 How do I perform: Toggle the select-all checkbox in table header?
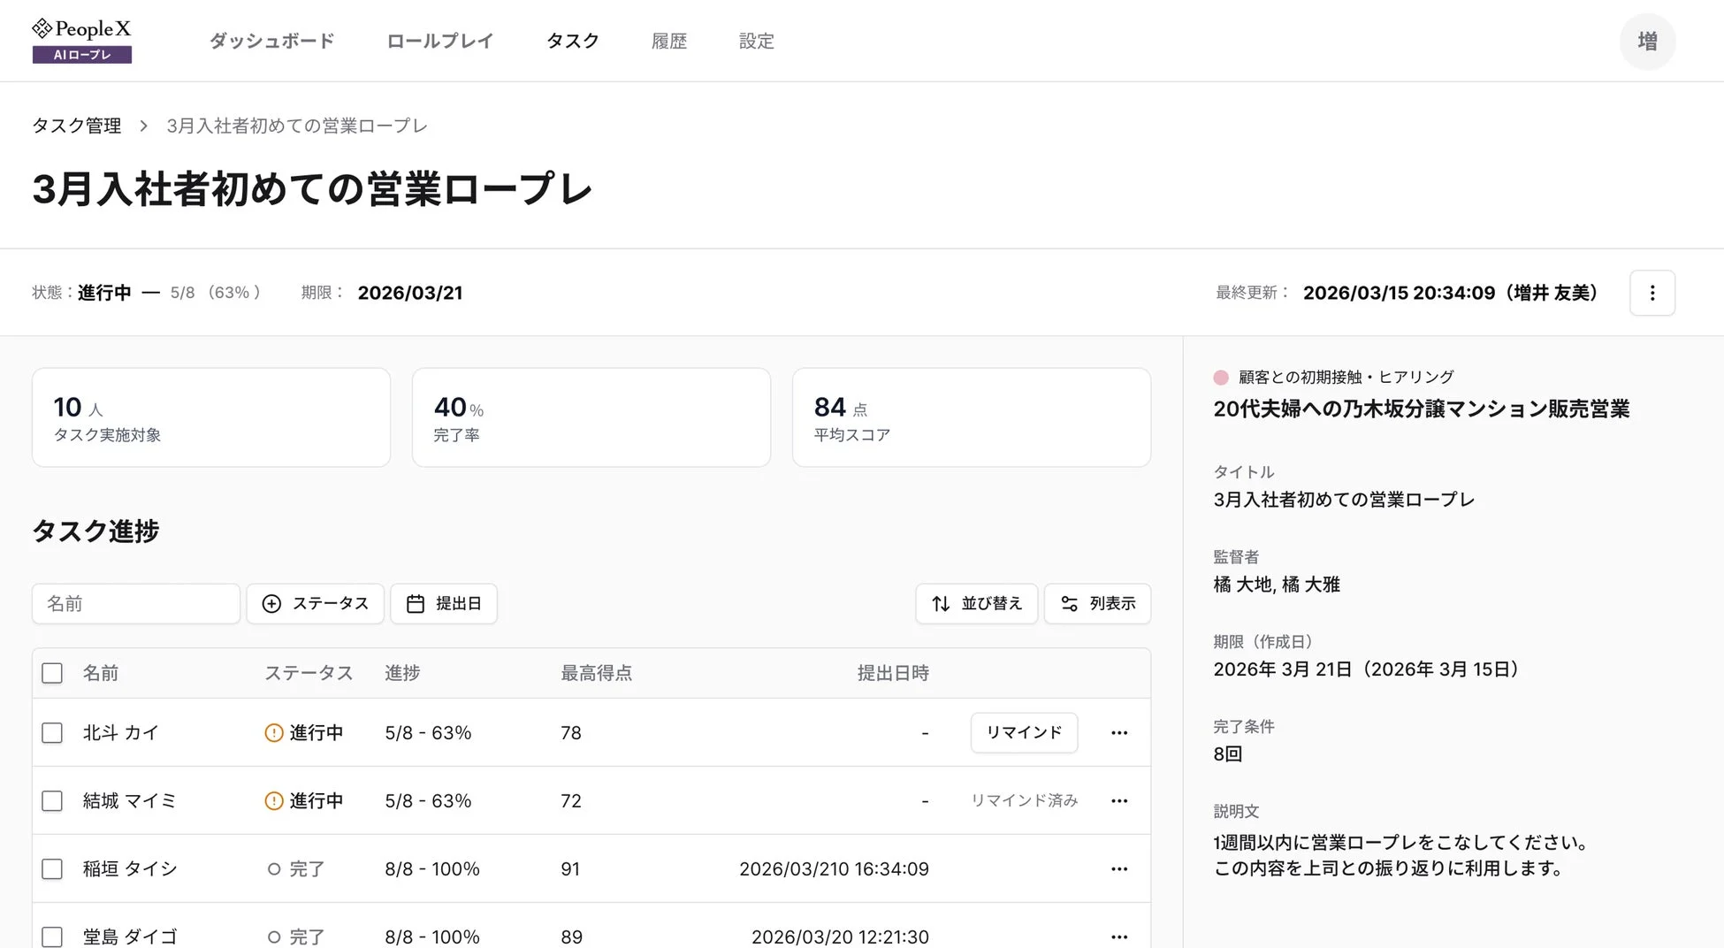(x=52, y=673)
